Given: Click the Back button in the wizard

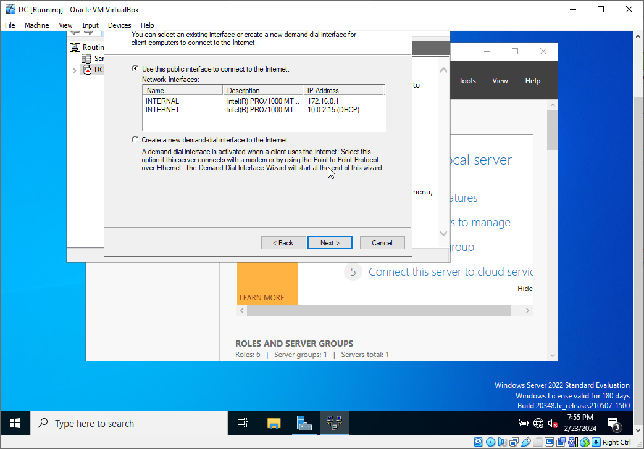Looking at the screenshot, I should pos(283,242).
